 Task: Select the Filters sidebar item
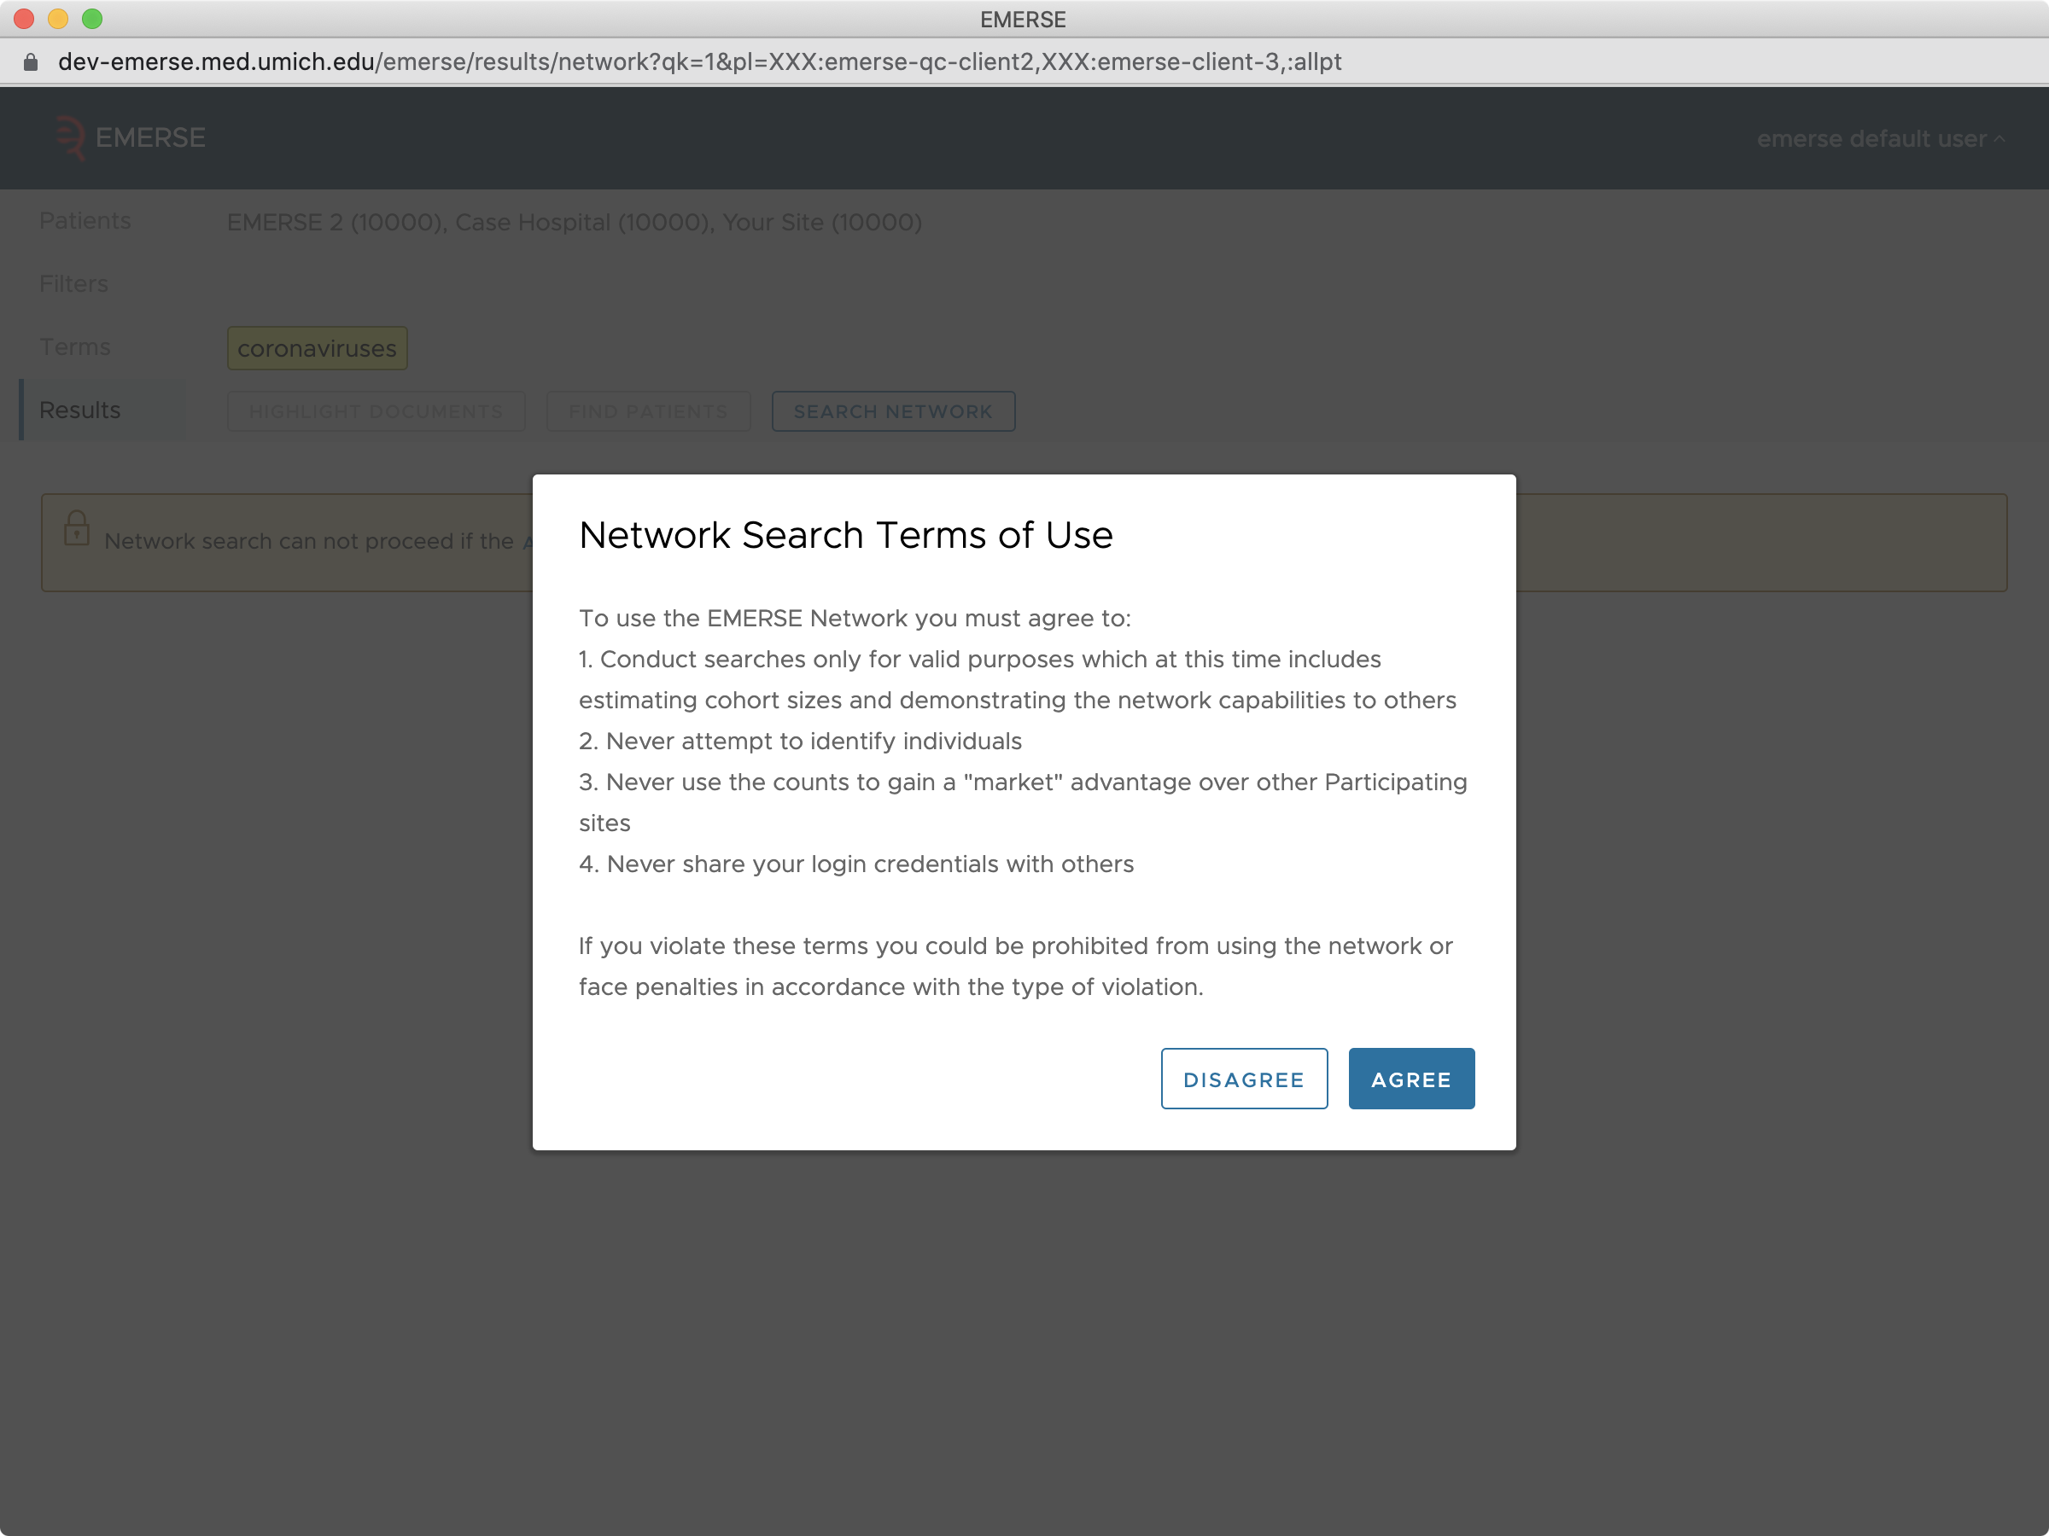point(74,283)
